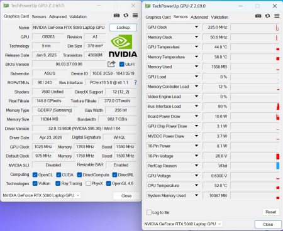The width and height of the screenshot is (283, 231).
Task: Click screenshot camera icon in Sensors window
Action: click(258, 16)
